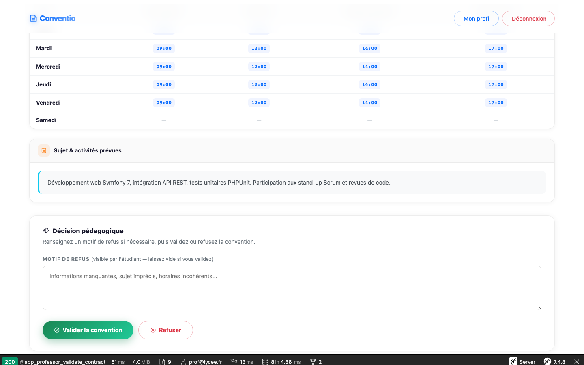This screenshot has width=584, height=365.
Task: Close the Symfony debug toolbar
Action: [576, 362]
